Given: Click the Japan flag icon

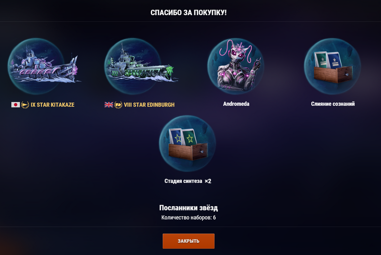Looking at the screenshot, I should (x=16, y=104).
